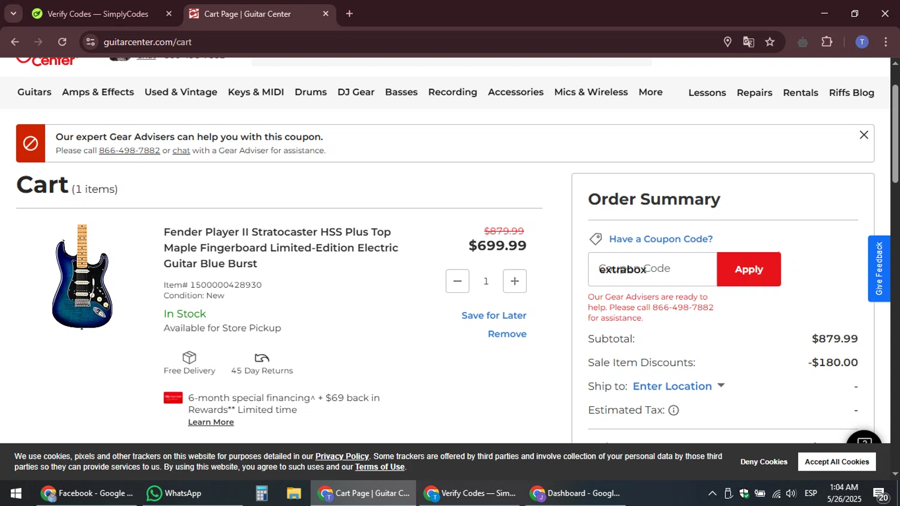Click Accept All Cookies button
Viewport: 900px width, 506px height.
(837, 462)
